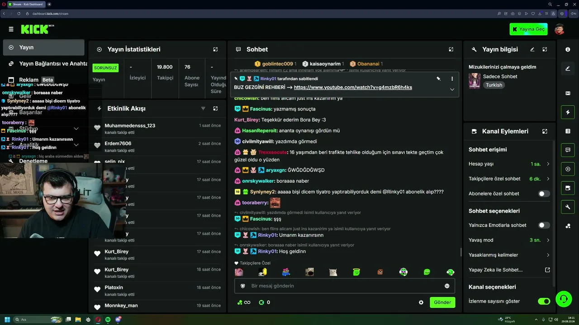Click kaisaoynarim leaderboard entry
Viewport: 579px width, 325px height.
(323, 64)
